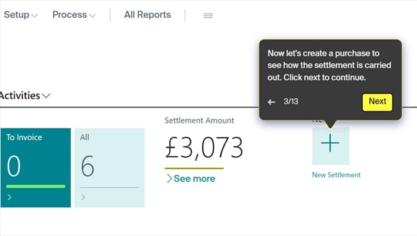Click the Settlement Amount heading
Viewport: 417px width, 236px height.
pos(199,121)
